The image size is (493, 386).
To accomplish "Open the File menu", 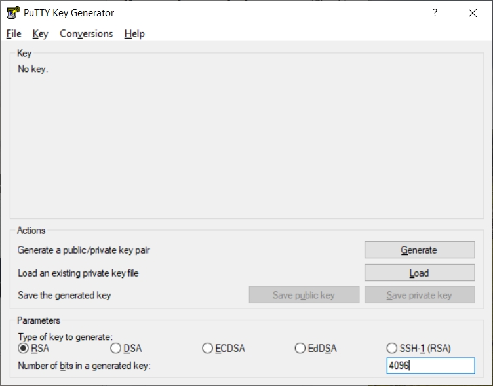I will tap(14, 34).
